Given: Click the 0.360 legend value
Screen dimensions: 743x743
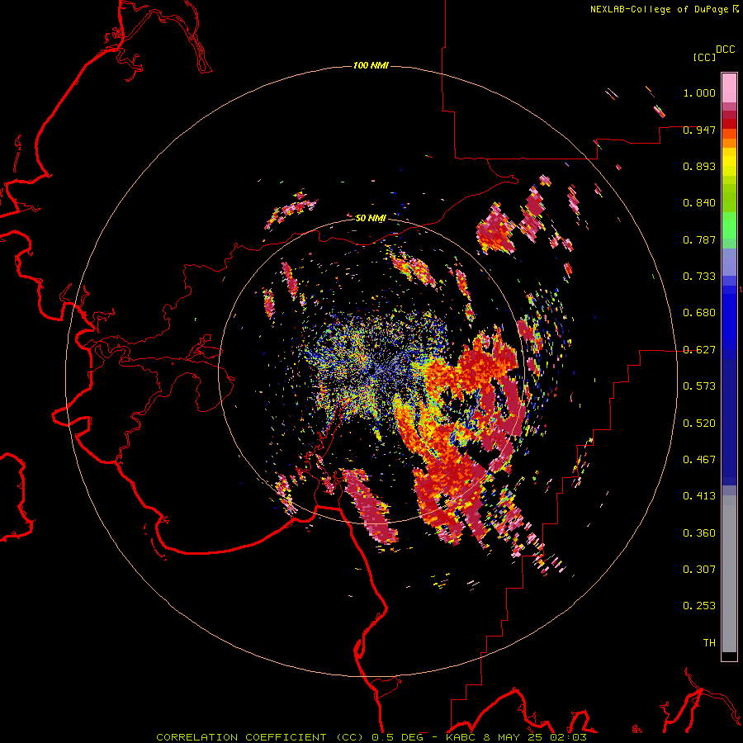Looking at the screenshot, I should pyautogui.click(x=699, y=533).
